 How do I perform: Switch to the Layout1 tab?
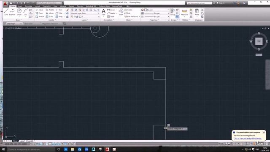pyautogui.click(x=22, y=141)
